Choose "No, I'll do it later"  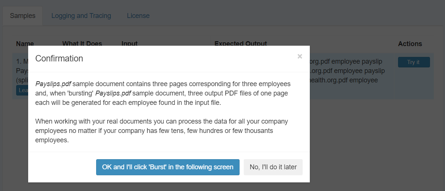[273, 167]
